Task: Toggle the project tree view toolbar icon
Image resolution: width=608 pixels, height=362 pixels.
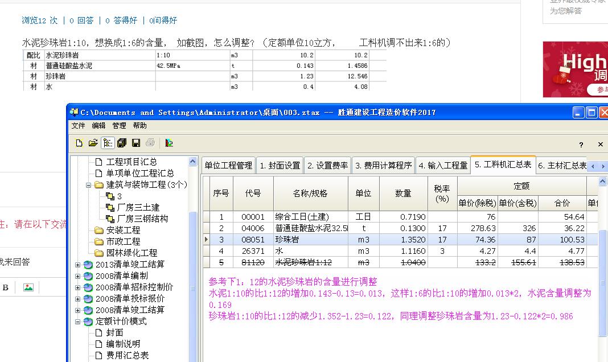Action: coord(108,143)
